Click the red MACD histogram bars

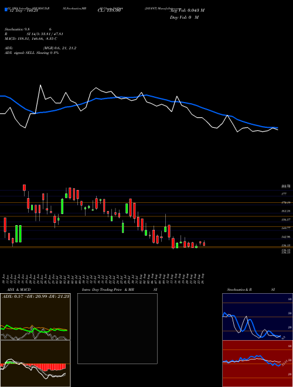pos(46,367)
